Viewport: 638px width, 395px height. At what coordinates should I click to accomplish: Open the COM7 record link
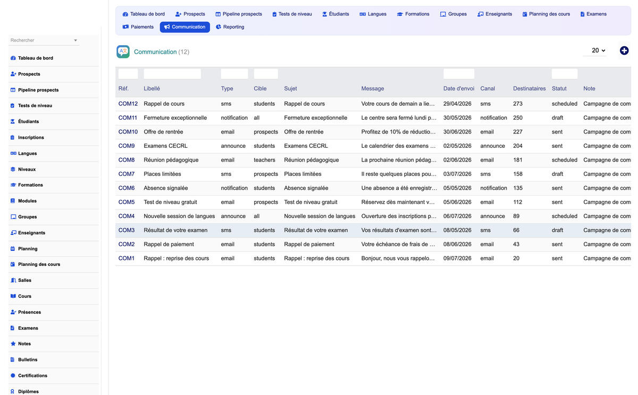point(127,174)
